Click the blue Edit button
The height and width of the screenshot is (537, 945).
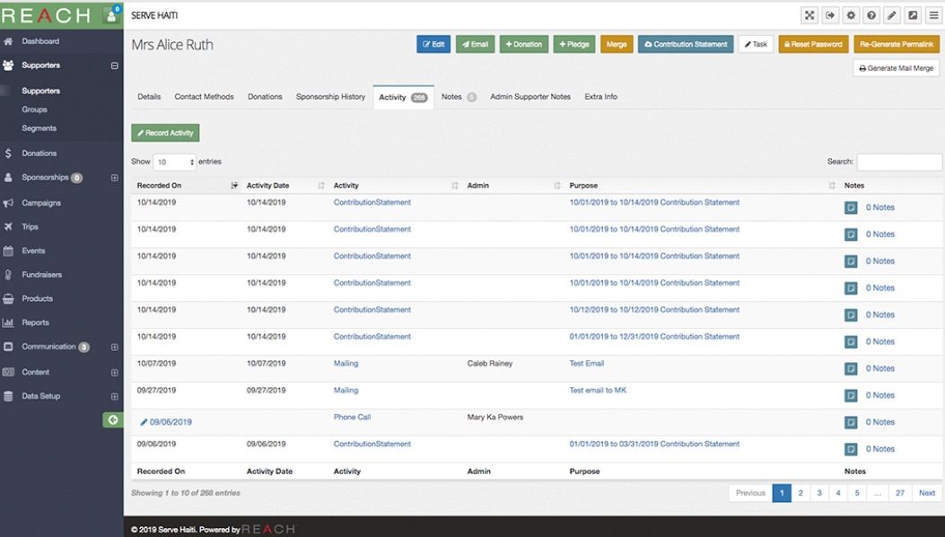[433, 44]
